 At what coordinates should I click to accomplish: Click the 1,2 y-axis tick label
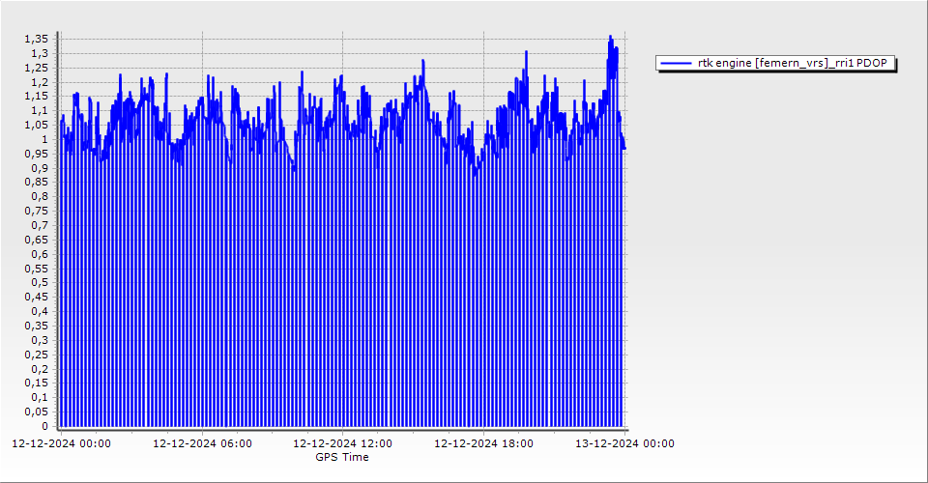tap(40, 82)
